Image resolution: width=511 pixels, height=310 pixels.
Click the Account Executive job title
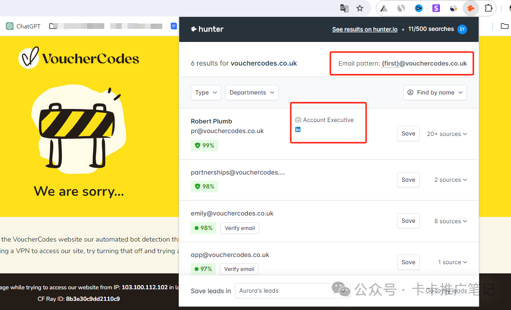(x=328, y=120)
